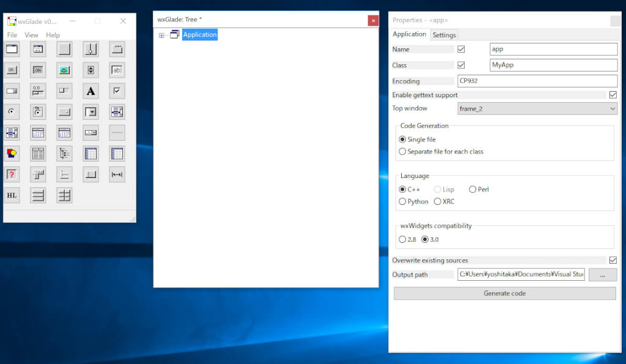626x364 pixels.
Task: Choose the tree control widget icon
Action: click(x=65, y=154)
